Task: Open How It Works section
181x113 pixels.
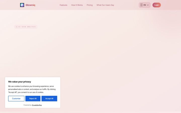Action: click(x=77, y=5)
